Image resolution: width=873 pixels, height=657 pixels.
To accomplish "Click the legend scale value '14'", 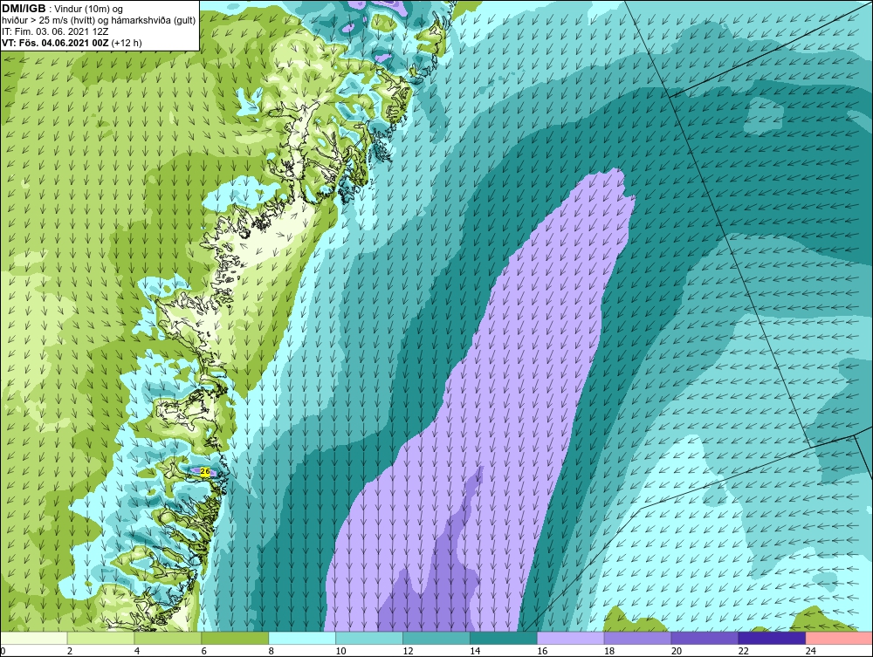I will 475,651.
